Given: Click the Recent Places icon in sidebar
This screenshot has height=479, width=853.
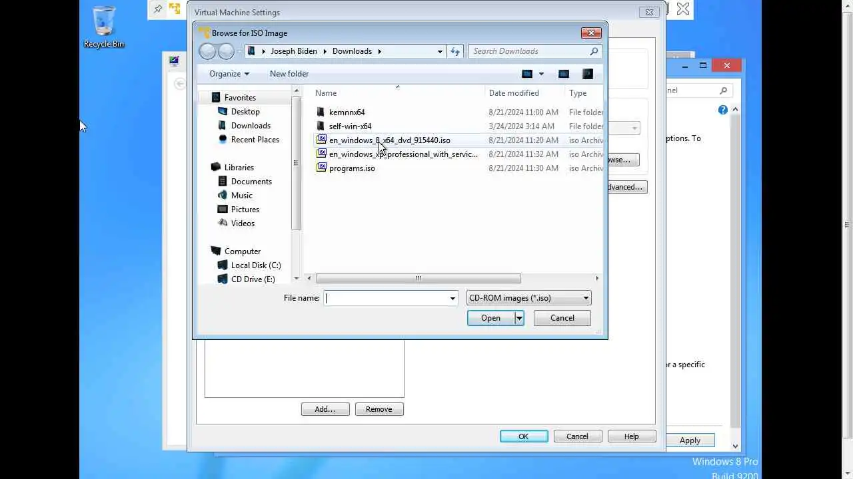Looking at the screenshot, I should pos(223,140).
